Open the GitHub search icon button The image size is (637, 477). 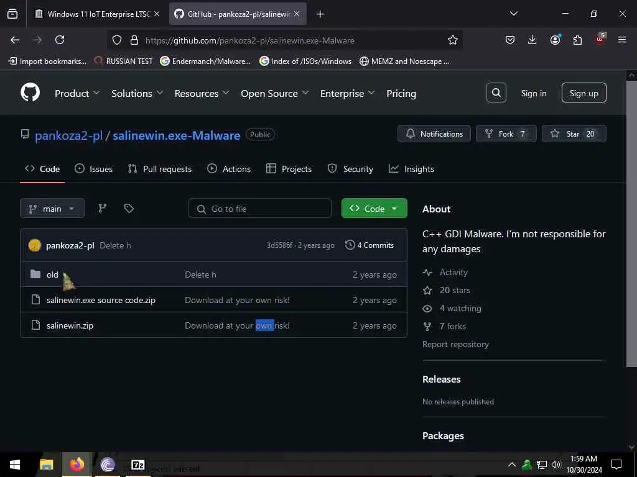coord(496,93)
